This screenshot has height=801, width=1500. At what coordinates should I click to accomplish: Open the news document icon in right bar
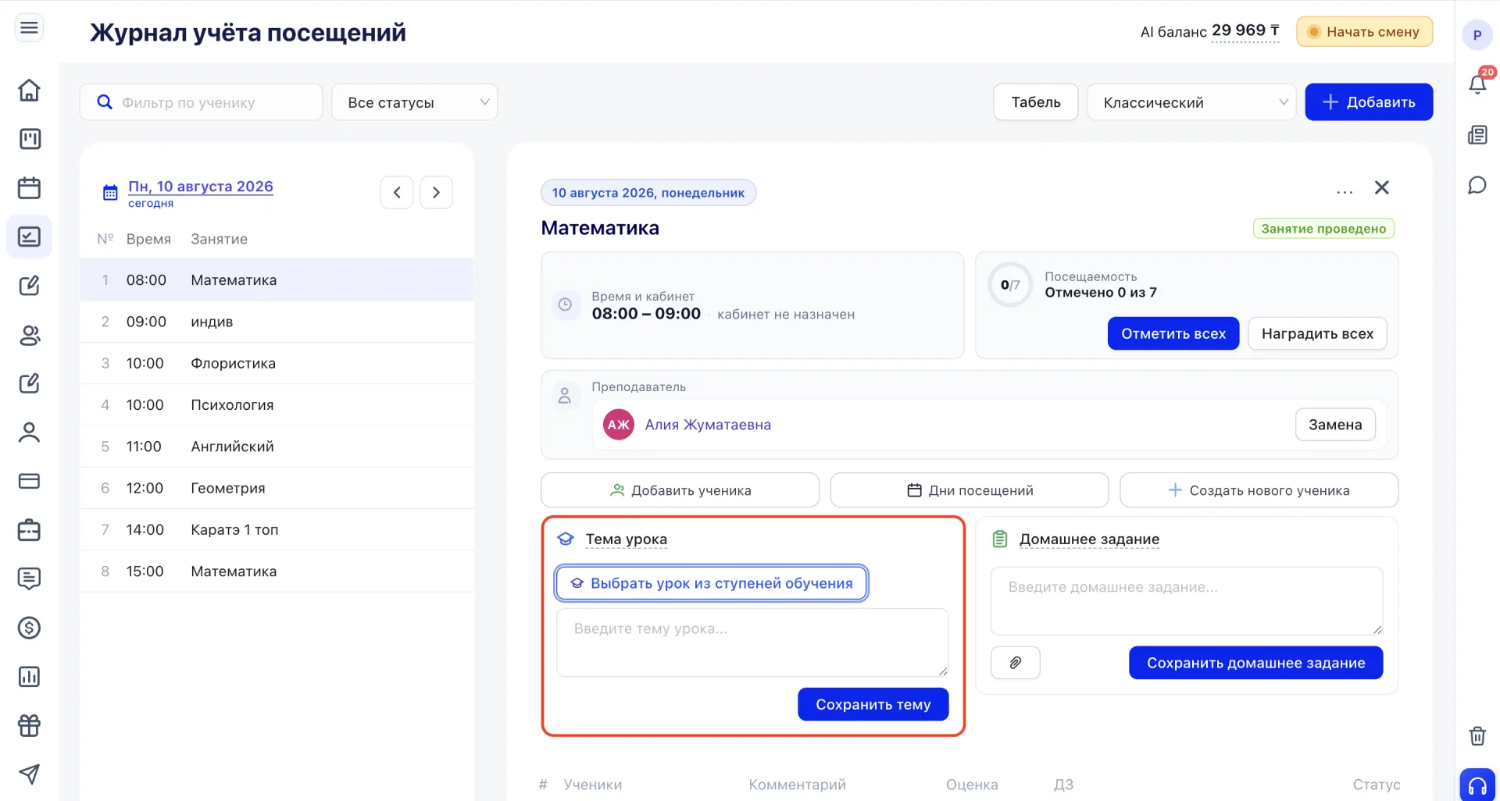coord(1477,135)
